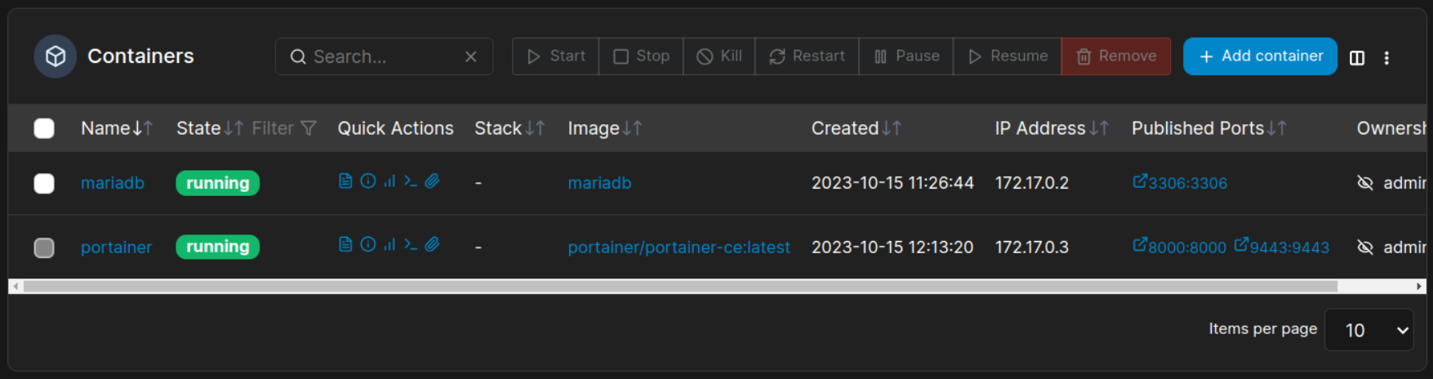Image resolution: width=1433 pixels, height=379 pixels.
Task: Check the portainer container checkbox
Action: click(44, 247)
